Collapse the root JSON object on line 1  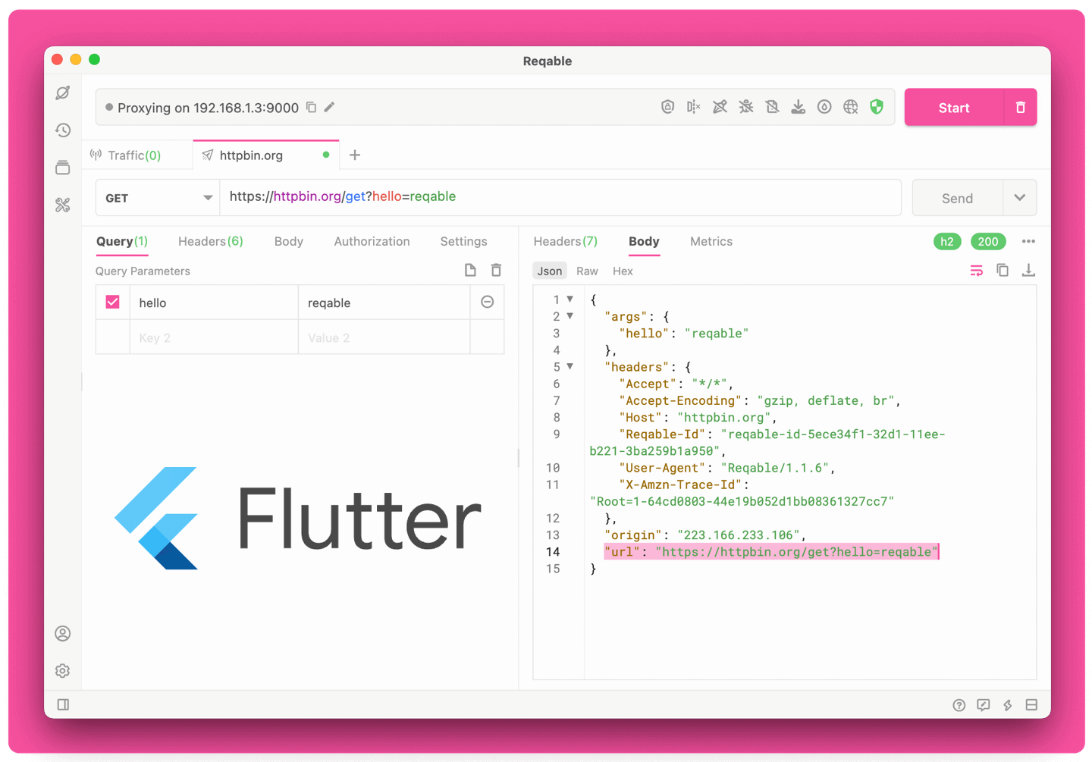pyautogui.click(x=570, y=299)
